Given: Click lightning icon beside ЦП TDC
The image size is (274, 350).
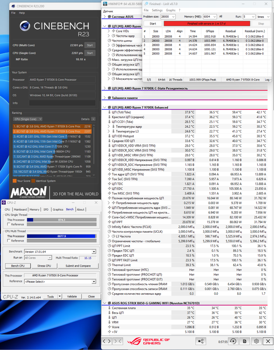Looking at the screenshot, I should click(109, 184).
